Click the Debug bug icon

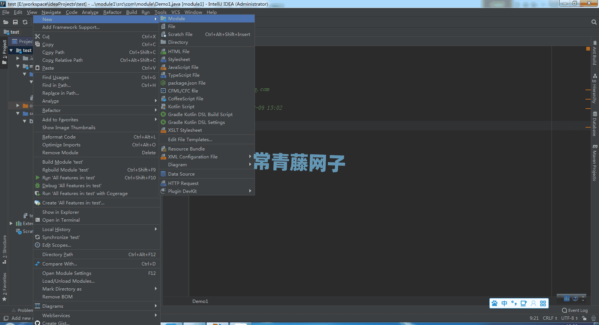(x=37, y=185)
